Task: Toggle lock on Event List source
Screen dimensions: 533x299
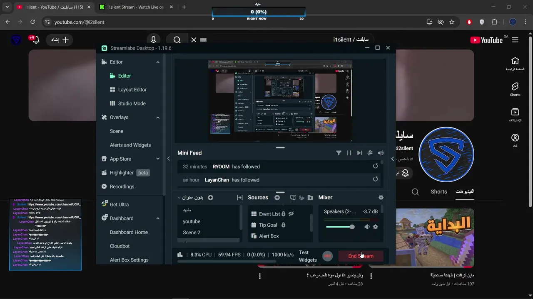Action: pyautogui.click(x=283, y=214)
